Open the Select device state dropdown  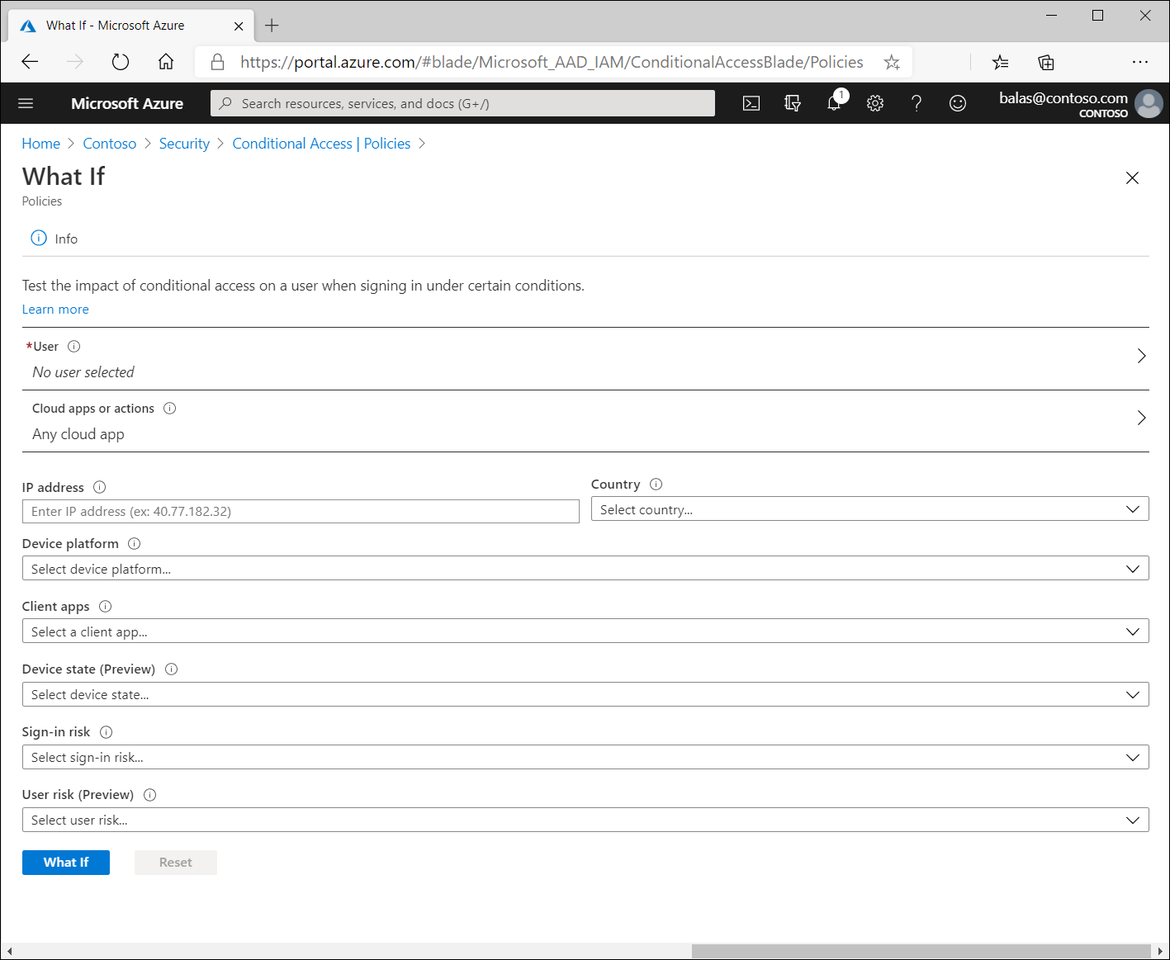pyautogui.click(x=585, y=694)
